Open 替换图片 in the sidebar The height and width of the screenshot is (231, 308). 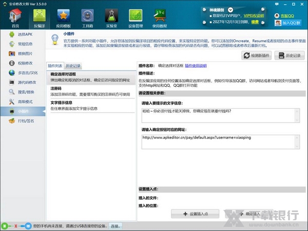(24, 53)
